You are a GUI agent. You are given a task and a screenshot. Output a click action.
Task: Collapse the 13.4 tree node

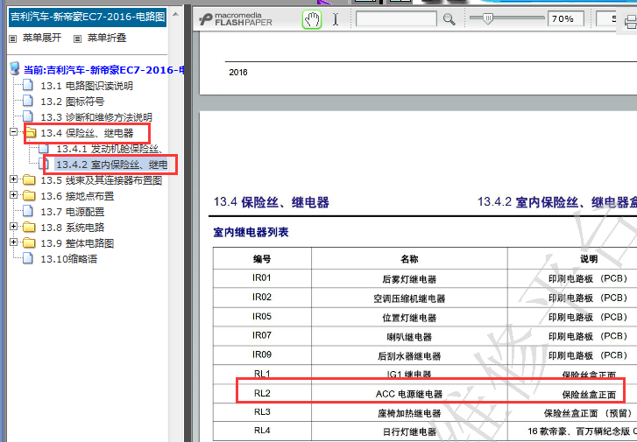pos(13,132)
